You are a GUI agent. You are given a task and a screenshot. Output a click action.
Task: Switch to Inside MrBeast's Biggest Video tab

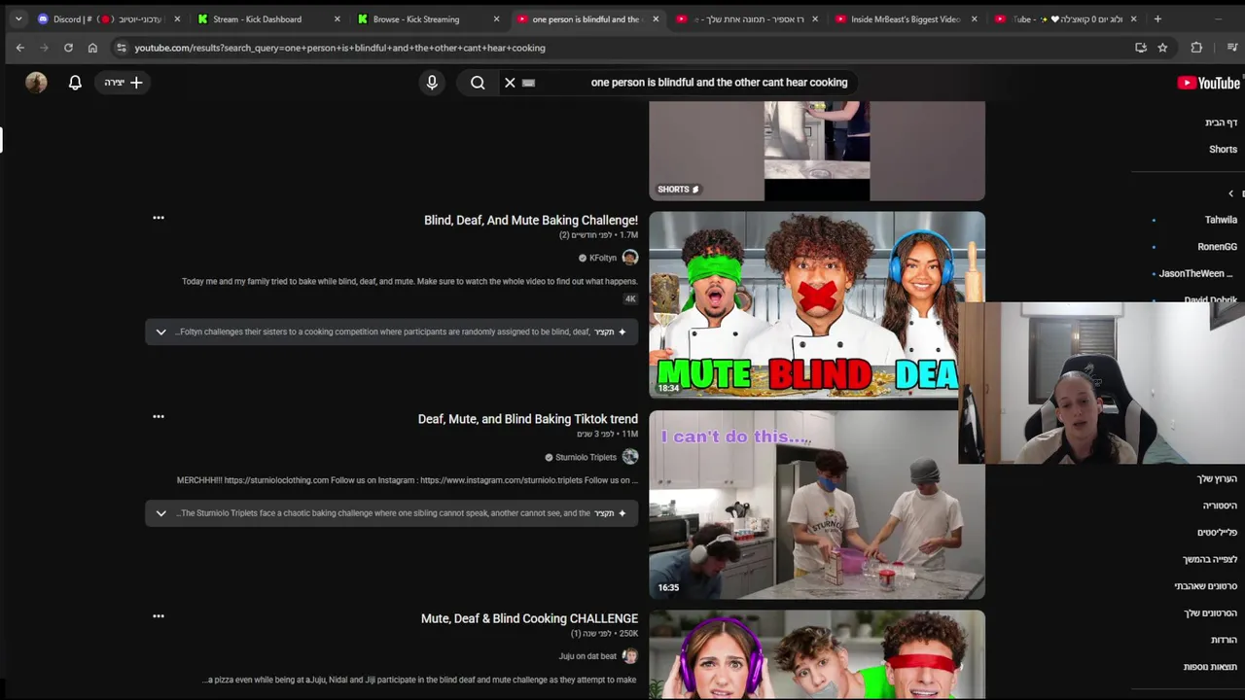pyautogui.click(x=905, y=18)
